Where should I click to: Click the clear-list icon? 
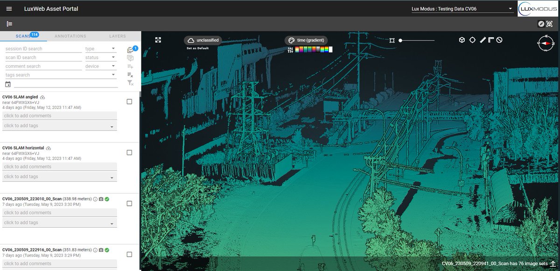[x=130, y=75]
